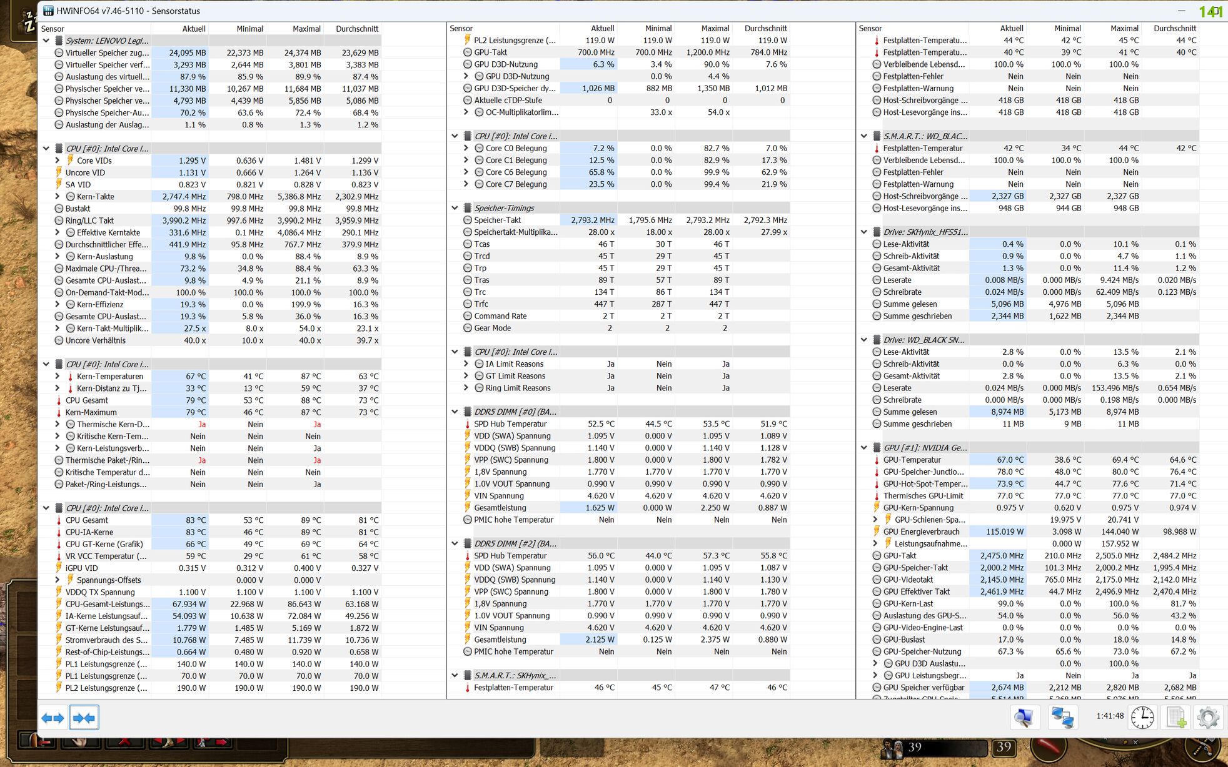This screenshot has height=767, width=1228.
Task: Click the shrink-layout arrows button
Action: point(84,718)
